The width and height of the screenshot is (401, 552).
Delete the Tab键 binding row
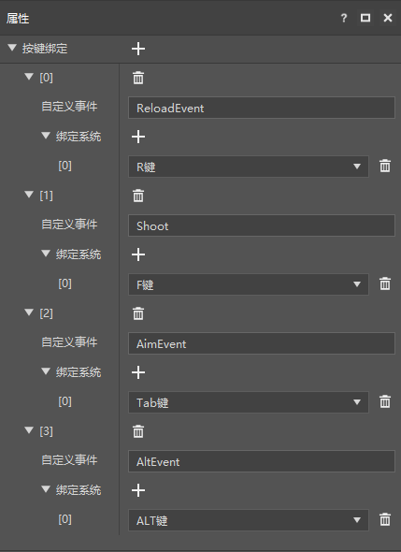click(x=385, y=401)
